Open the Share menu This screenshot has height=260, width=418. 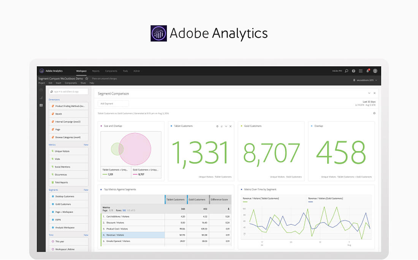tap(84, 83)
